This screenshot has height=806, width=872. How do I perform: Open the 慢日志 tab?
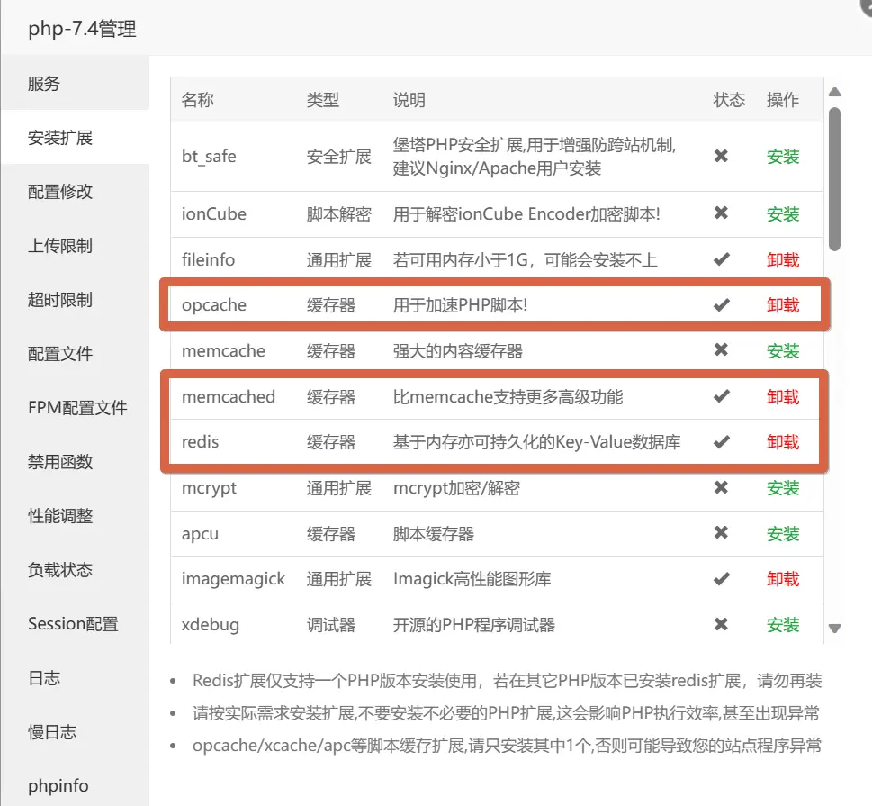click(x=75, y=731)
